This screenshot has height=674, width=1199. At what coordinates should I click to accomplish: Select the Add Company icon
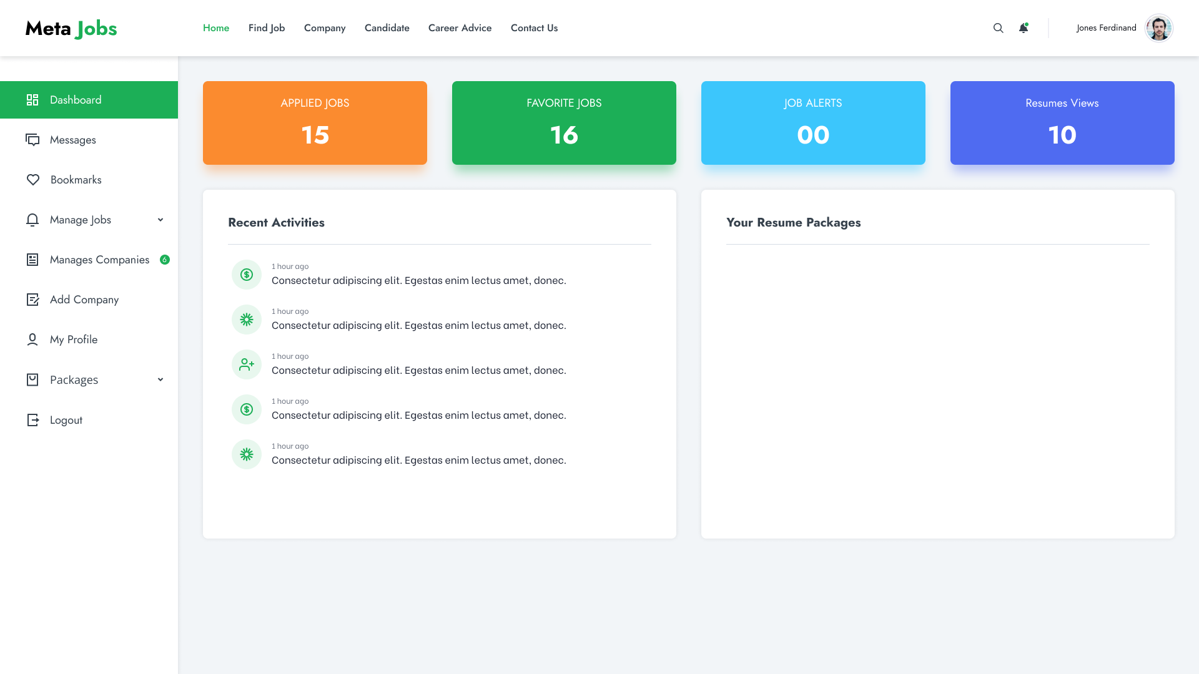[34, 300]
